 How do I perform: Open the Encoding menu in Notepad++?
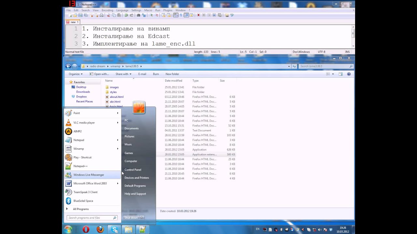click(107, 10)
